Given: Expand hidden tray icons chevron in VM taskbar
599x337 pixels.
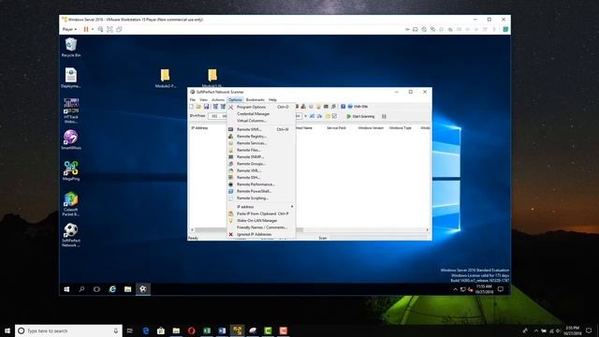Looking at the screenshot, I should (456, 289).
